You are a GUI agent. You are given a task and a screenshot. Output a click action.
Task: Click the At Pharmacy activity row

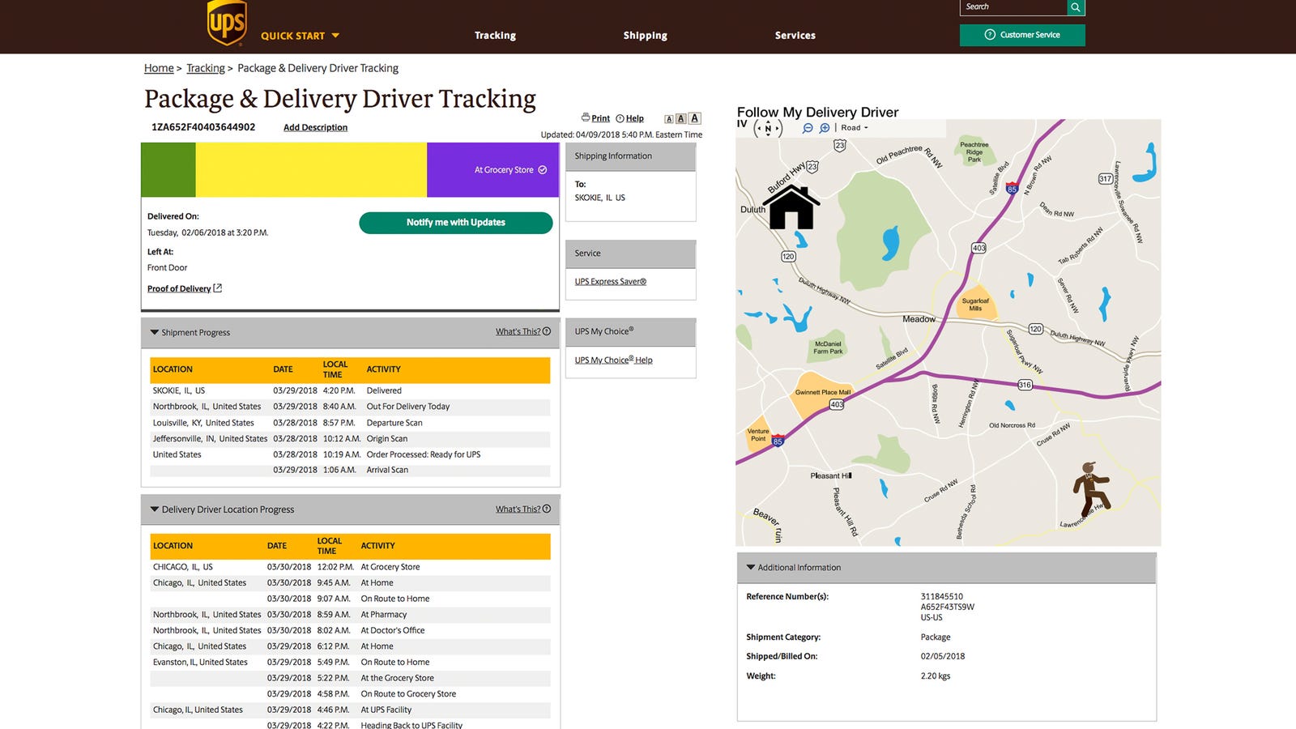click(x=350, y=615)
